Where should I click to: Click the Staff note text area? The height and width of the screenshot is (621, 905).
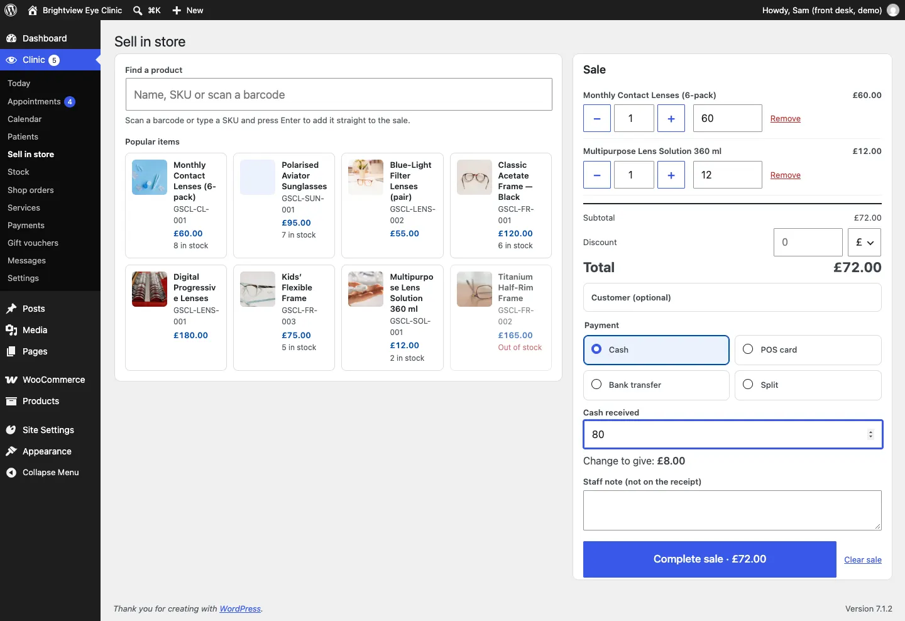pyautogui.click(x=732, y=510)
